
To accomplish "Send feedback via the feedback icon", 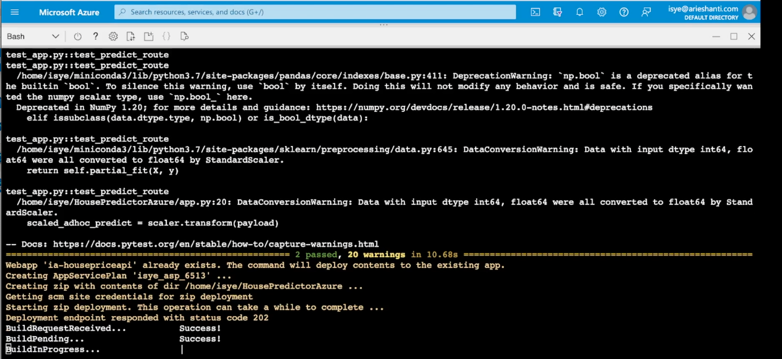I will coord(646,12).
